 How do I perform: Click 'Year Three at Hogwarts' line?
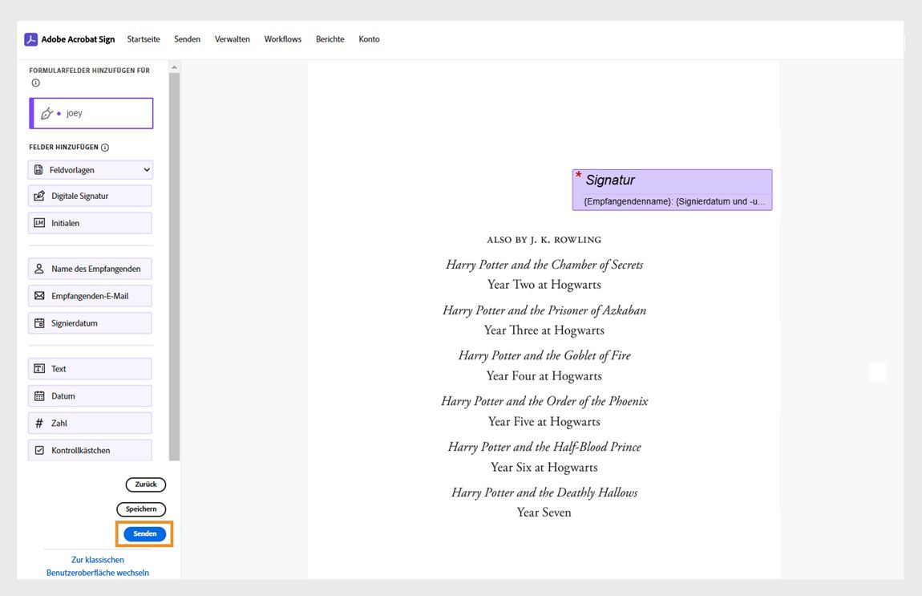tap(544, 330)
